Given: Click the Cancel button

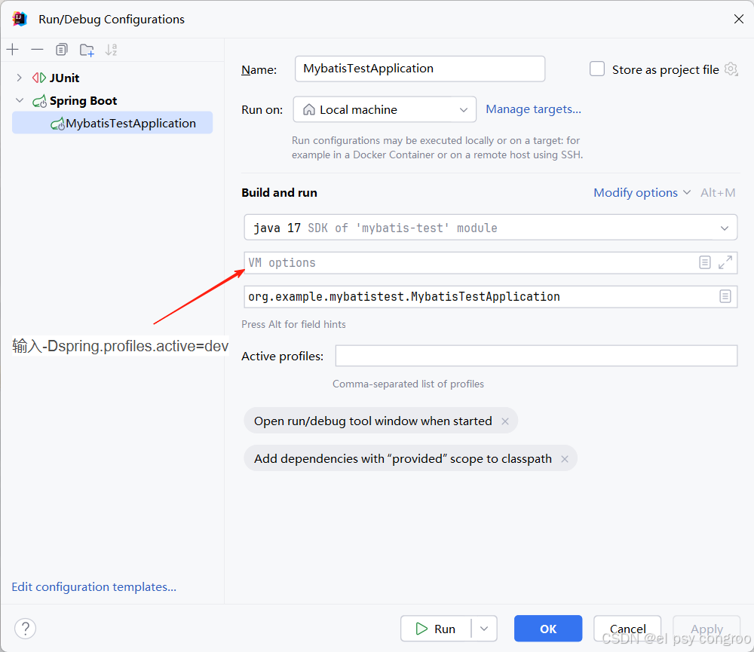Looking at the screenshot, I should click(627, 629).
